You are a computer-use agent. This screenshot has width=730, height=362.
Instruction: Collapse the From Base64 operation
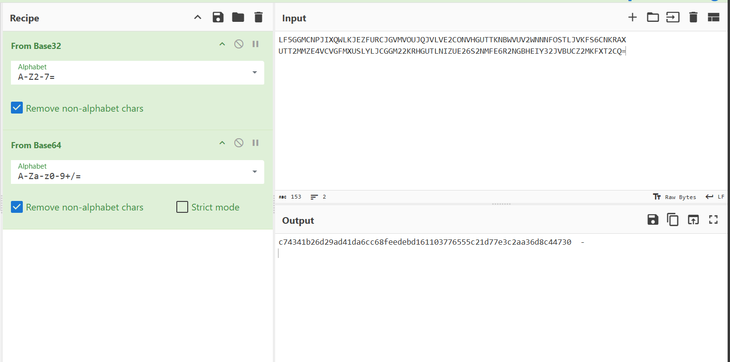(221, 143)
